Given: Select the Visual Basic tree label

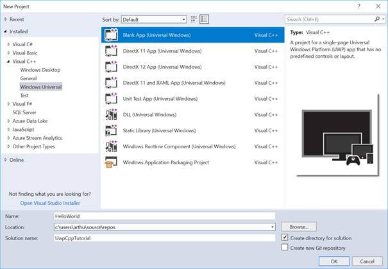Looking at the screenshot, I should pos(25,53).
